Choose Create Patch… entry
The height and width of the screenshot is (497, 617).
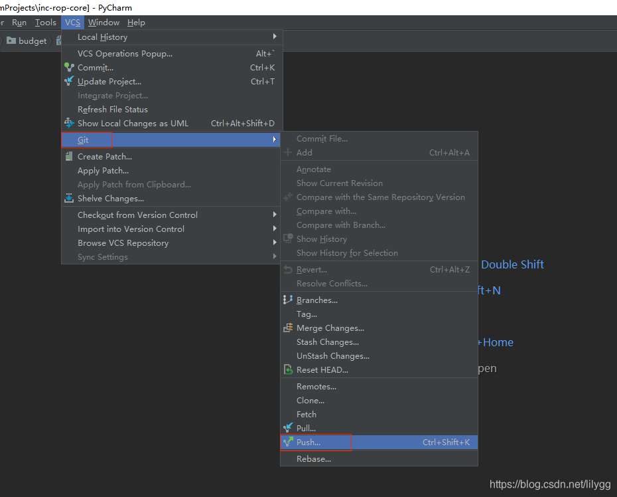click(x=172, y=156)
